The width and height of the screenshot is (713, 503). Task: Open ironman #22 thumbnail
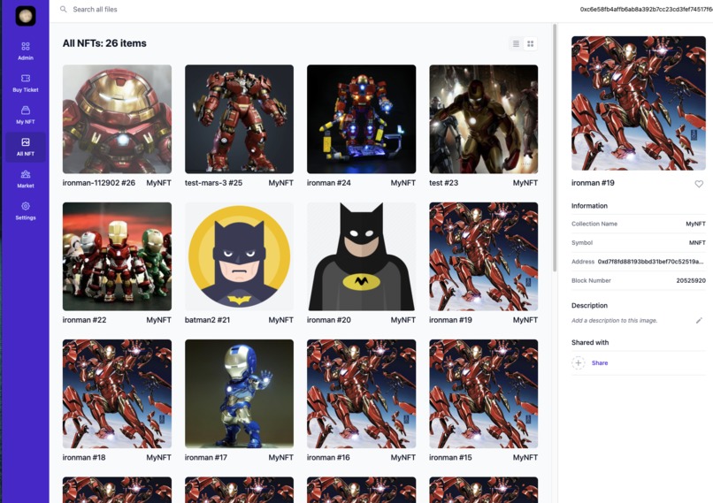pyautogui.click(x=118, y=256)
